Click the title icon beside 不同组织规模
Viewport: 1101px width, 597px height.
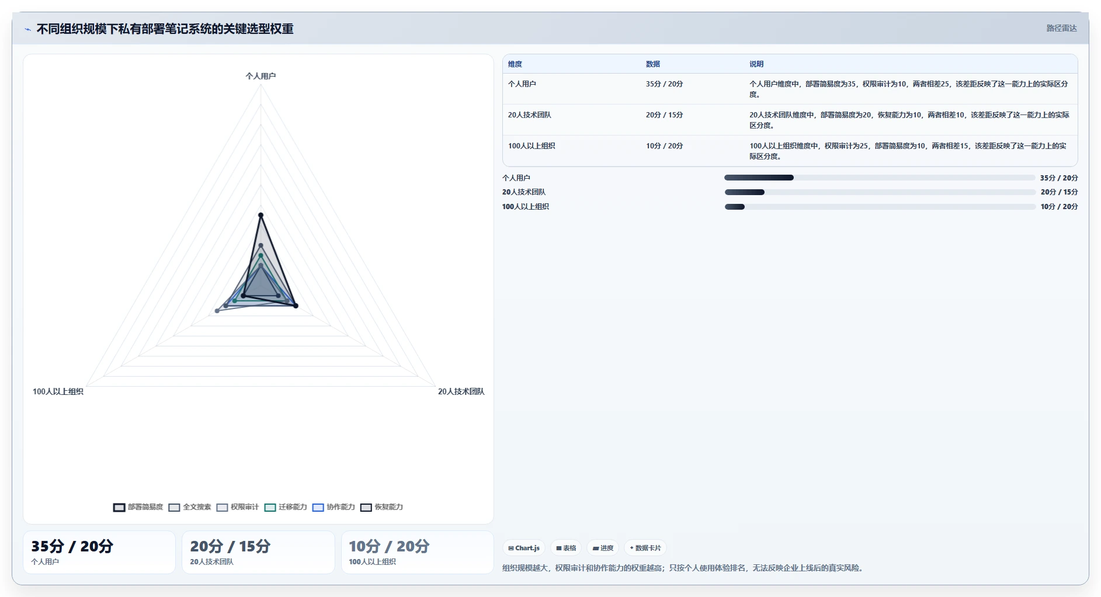pos(27,29)
